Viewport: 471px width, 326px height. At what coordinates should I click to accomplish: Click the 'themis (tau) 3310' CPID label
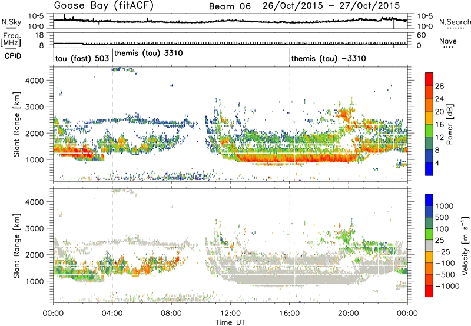pos(148,53)
